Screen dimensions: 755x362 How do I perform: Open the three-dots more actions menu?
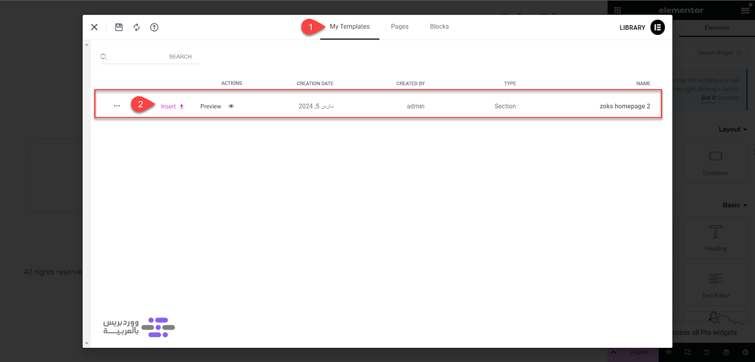[117, 106]
